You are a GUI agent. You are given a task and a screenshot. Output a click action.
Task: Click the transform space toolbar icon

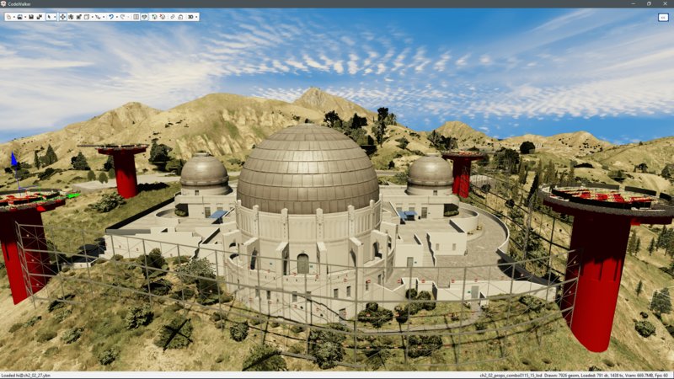[x=87, y=17]
